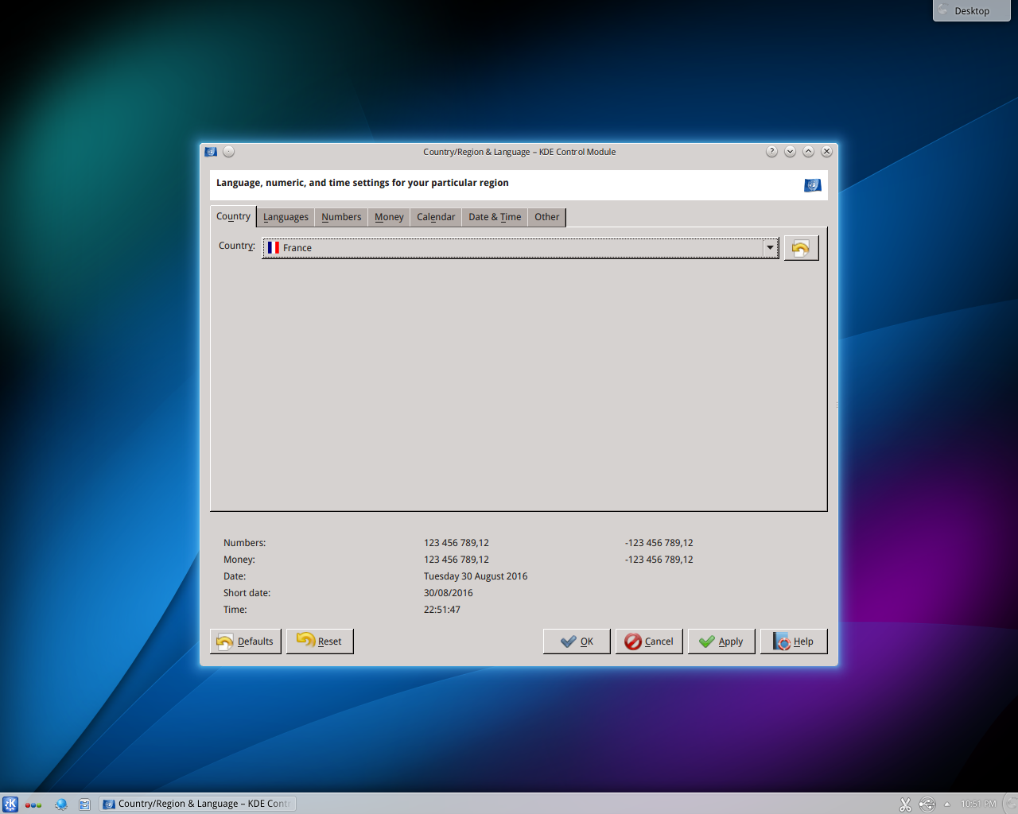Click the Reset button at bottom
Image resolution: width=1018 pixels, height=814 pixels.
[x=320, y=642]
